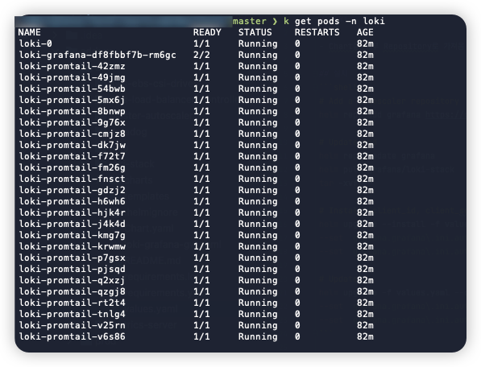Click the master branch name in prompt
The width and height of the screenshot is (481, 367).
250,21
